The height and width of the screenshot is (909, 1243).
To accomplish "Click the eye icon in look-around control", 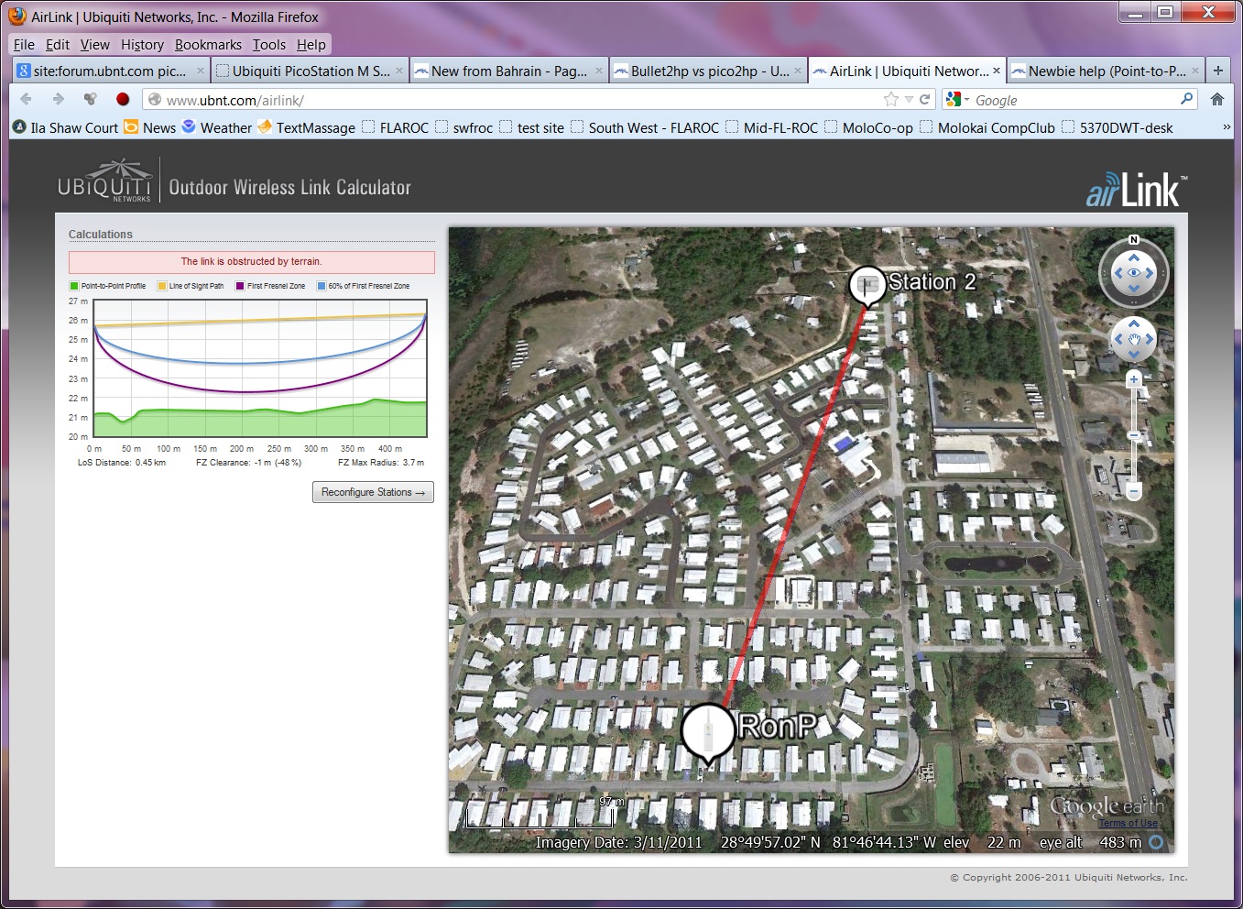I will (1134, 273).
